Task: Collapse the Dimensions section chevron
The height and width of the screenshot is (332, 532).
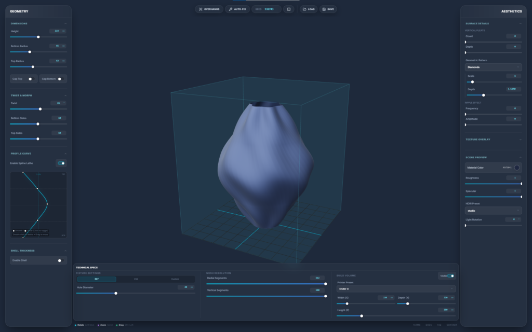Action: [65, 23]
